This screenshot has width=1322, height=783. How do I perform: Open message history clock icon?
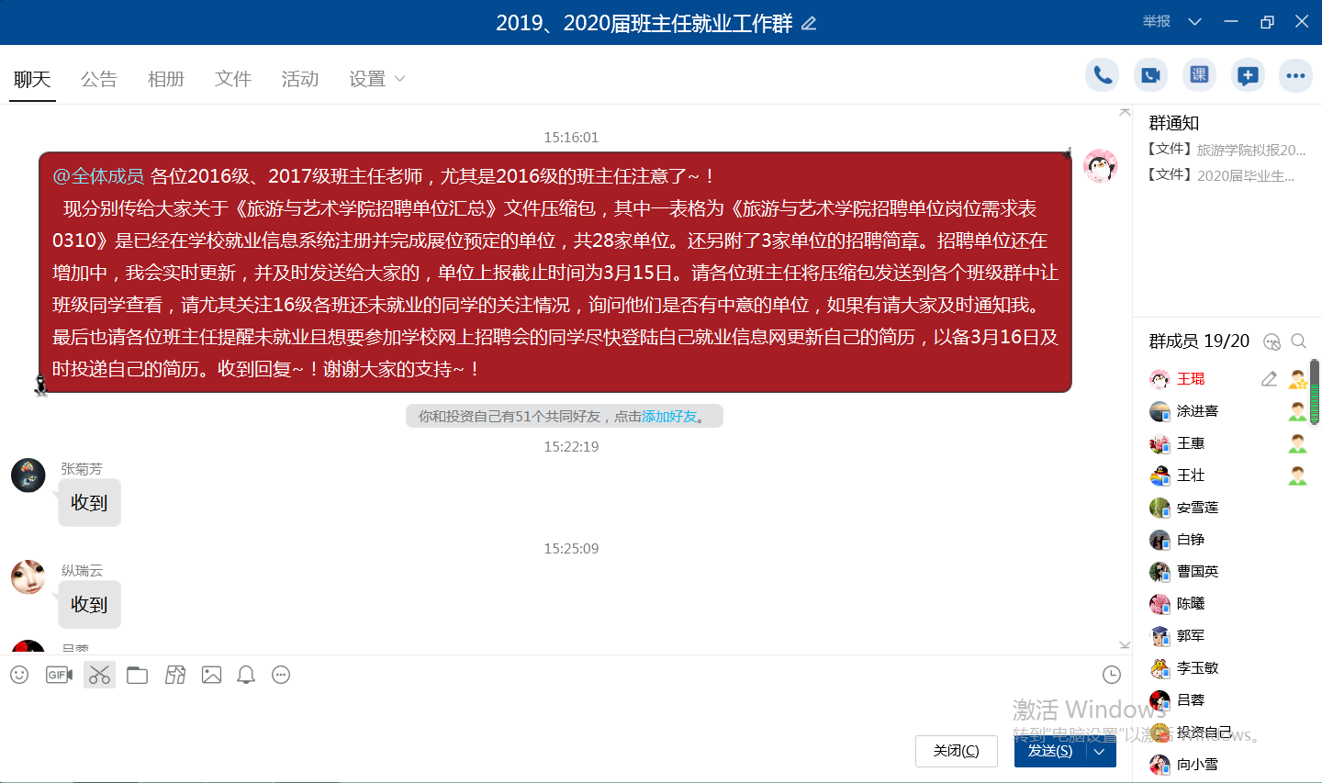tap(1111, 676)
